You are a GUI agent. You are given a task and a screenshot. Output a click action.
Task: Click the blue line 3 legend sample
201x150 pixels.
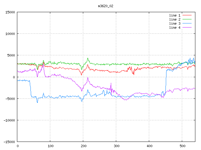coord(187,23)
